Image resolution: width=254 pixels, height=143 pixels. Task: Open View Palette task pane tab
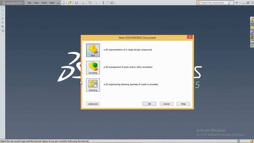tap(252, 33)
